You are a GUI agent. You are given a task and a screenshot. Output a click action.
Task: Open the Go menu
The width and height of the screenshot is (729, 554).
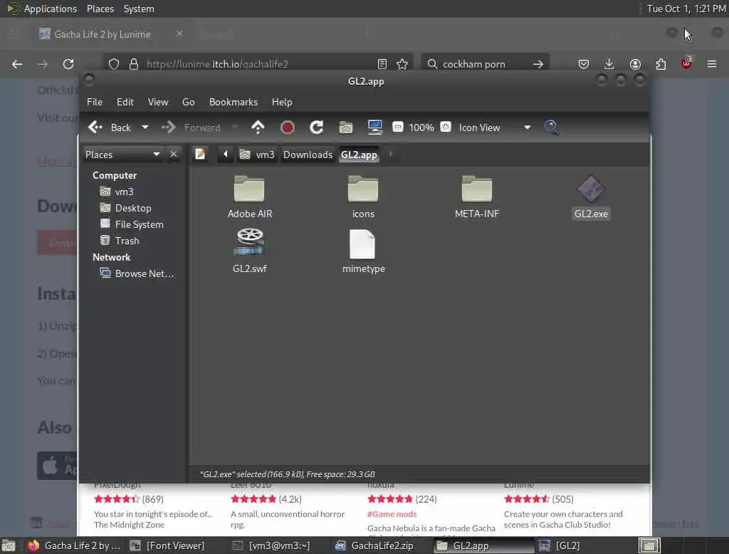[x=188, y=102]
